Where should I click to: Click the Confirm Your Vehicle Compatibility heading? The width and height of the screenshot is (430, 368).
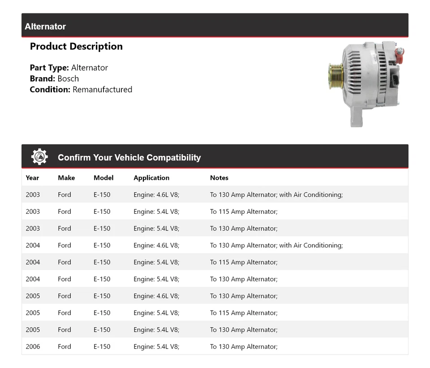(129, 157)
